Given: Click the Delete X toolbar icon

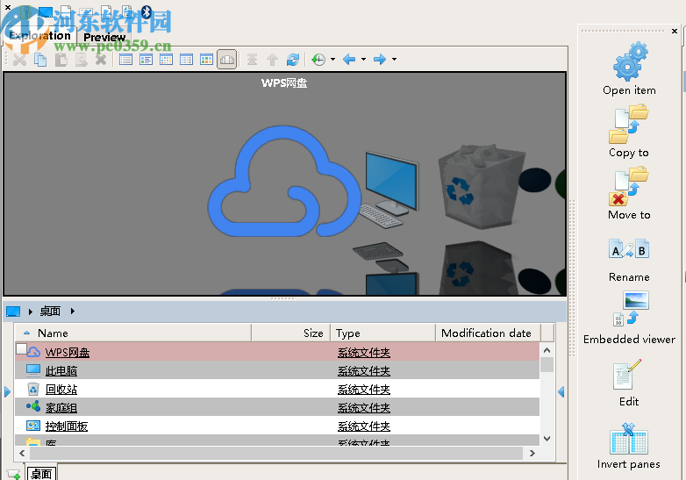Looking at the screenshot, I should [x=101, y=59].
